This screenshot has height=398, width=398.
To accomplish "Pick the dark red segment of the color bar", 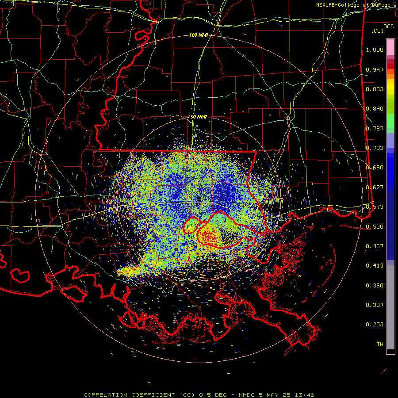I will pyautogui.click(x=390, y=66).
